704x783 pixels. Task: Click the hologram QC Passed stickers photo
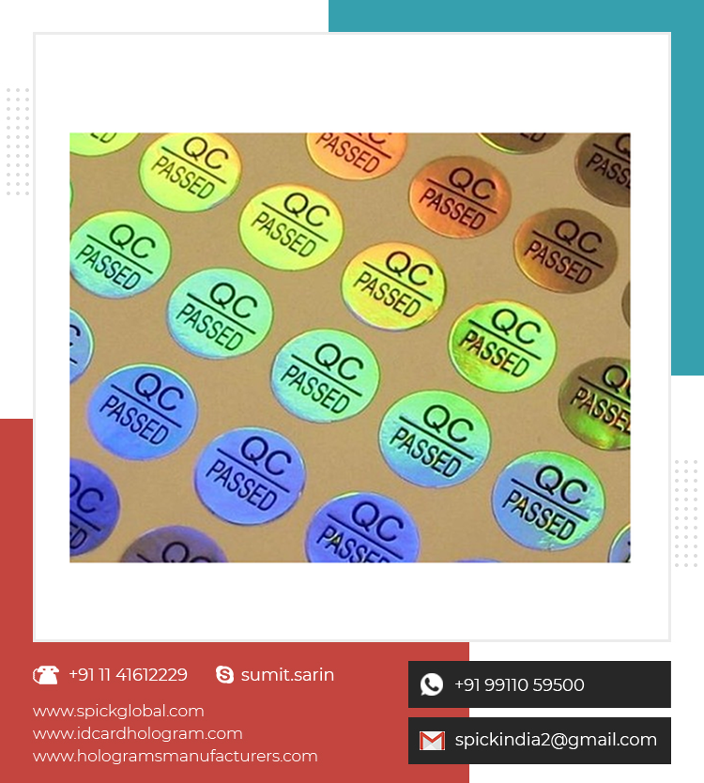pos(350,347)
